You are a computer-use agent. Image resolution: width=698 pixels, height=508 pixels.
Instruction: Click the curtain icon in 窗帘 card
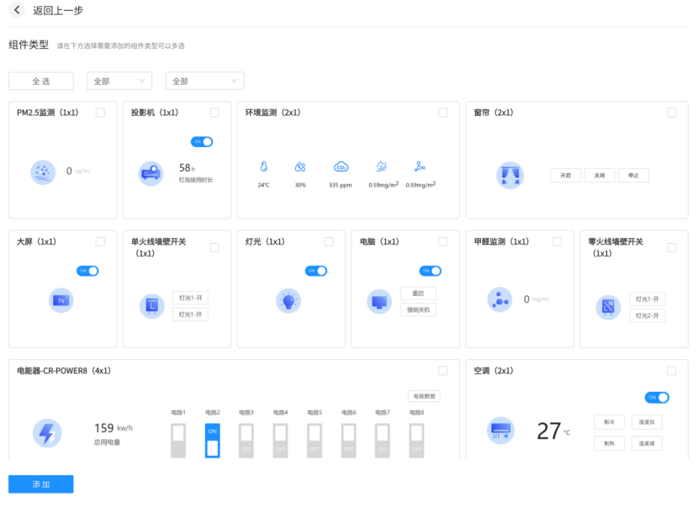click(x=510, y=175)
